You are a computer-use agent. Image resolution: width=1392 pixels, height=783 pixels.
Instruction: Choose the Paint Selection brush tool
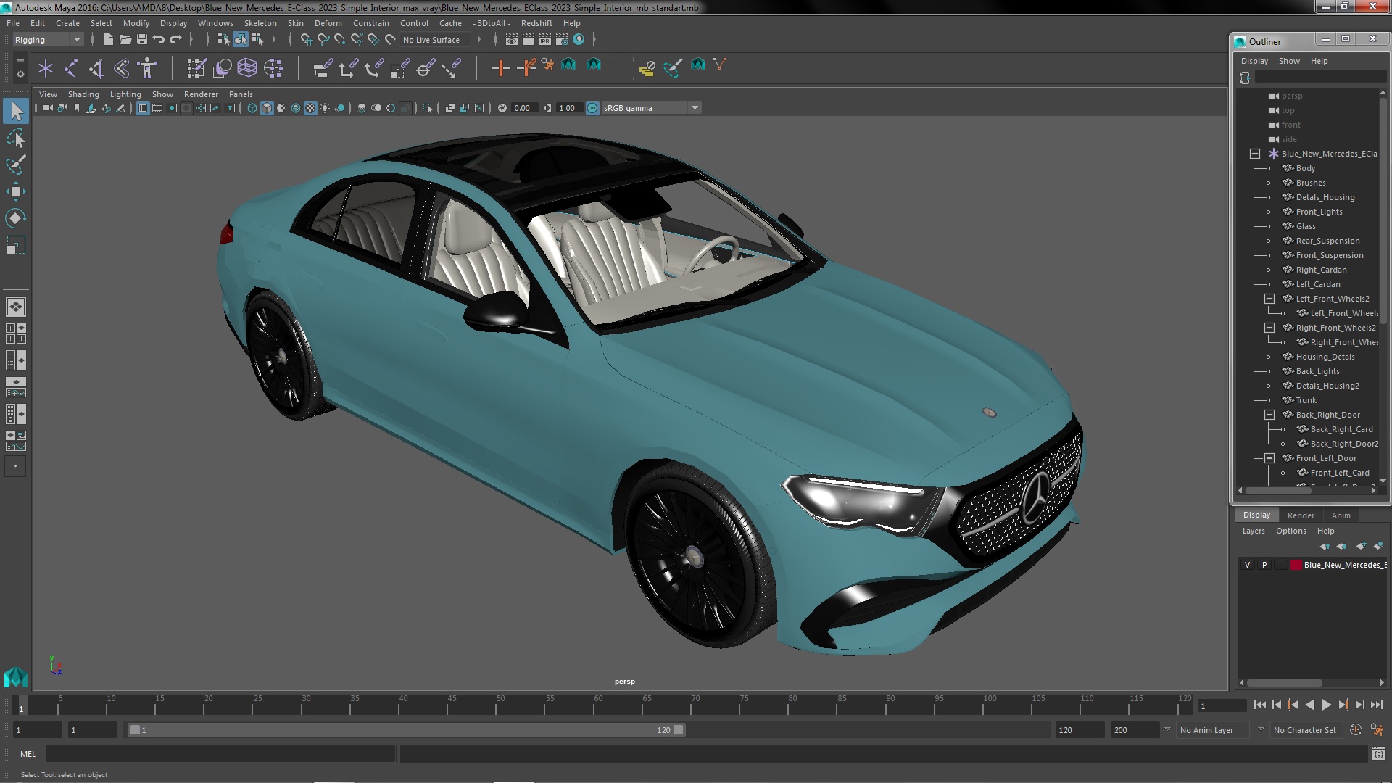[x=15, y=165]
